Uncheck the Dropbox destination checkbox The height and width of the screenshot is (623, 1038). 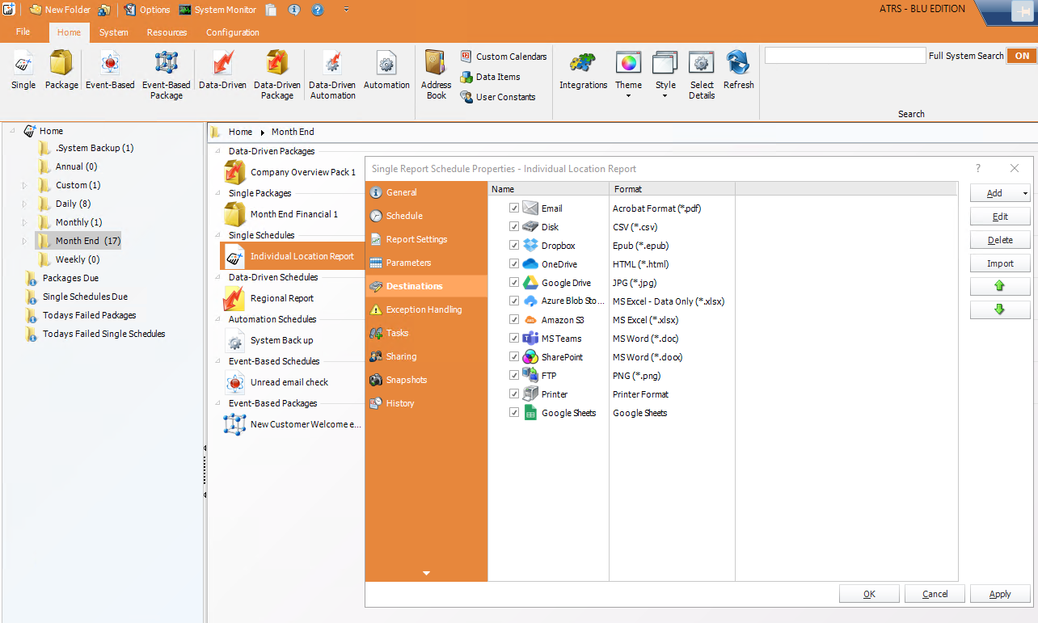514,246
